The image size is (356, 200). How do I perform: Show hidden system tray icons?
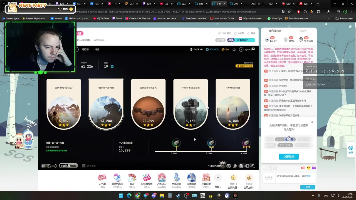(313, 196)
